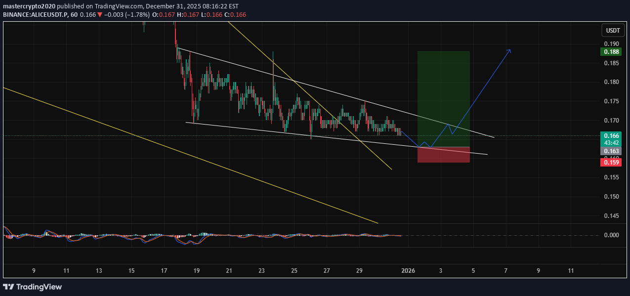Image resolution: width=630 pixels, height=296 pixels.
Task: Click the red 0.159 stop price label
Action: (x=611, y=162)
